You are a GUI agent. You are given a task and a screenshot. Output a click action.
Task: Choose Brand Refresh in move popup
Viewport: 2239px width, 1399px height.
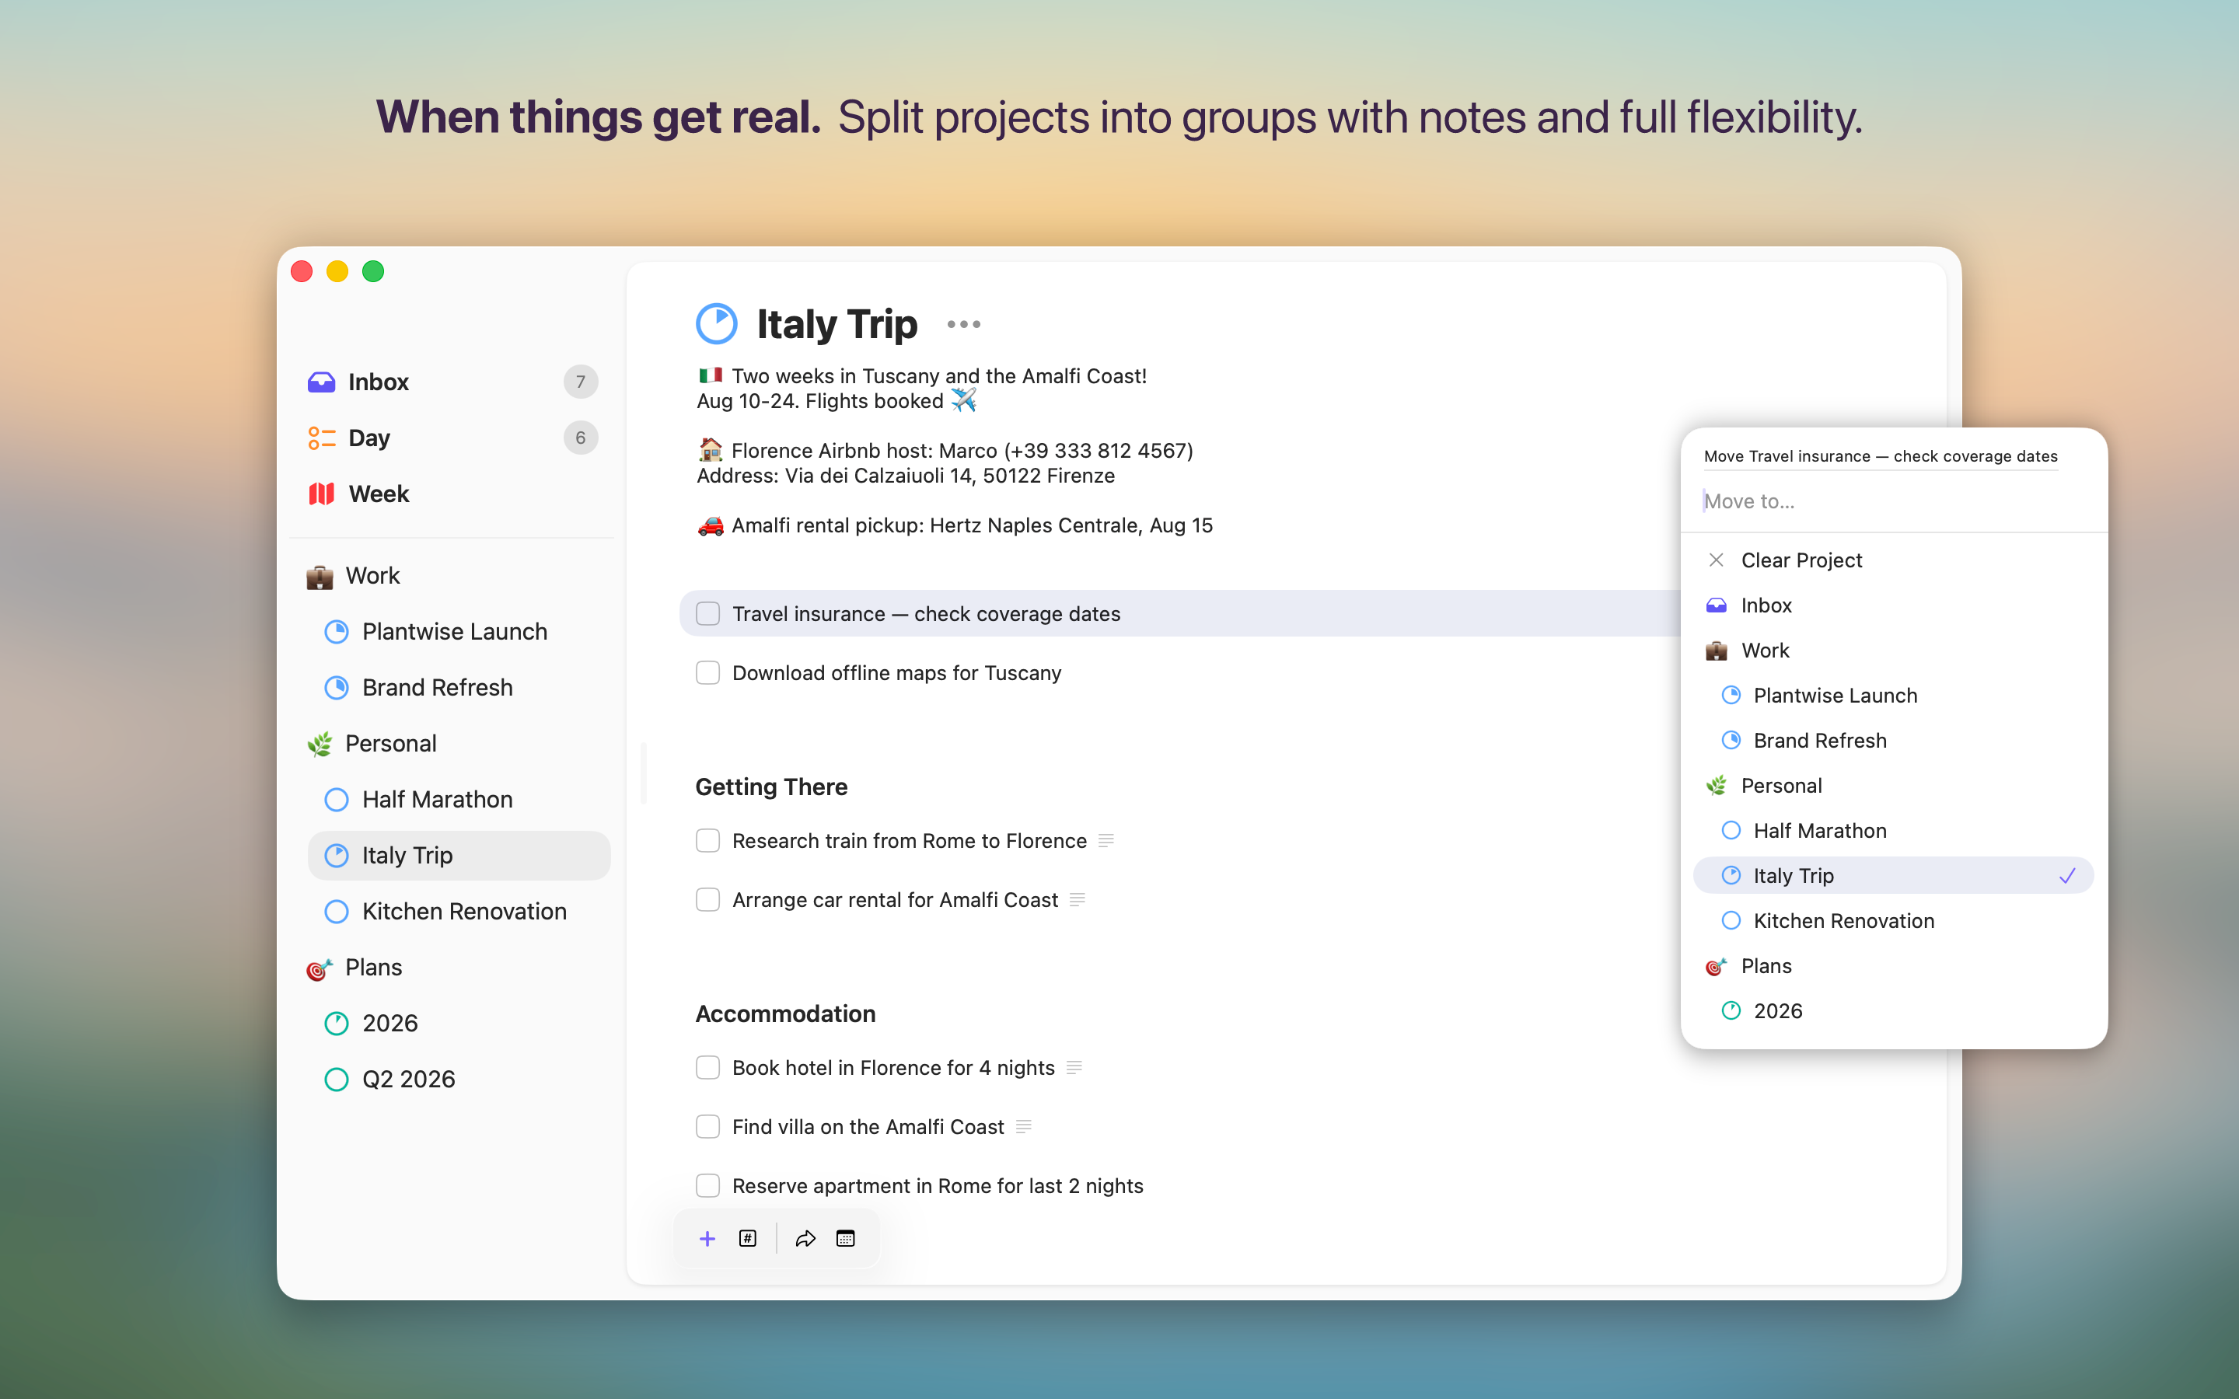click(x=1893, y=741)
